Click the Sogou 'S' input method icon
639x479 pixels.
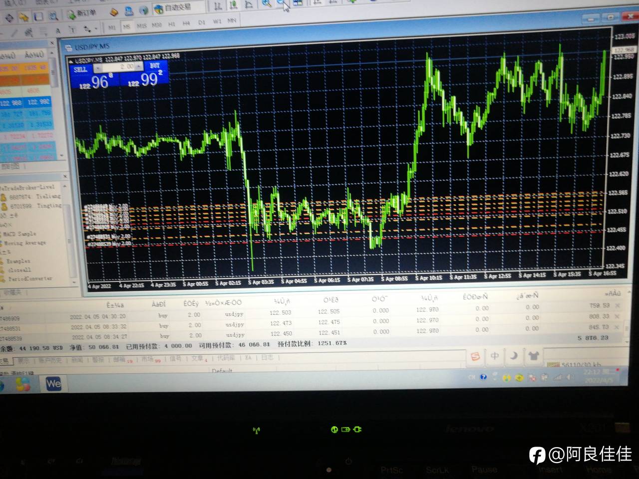click(x=475, y=356)
